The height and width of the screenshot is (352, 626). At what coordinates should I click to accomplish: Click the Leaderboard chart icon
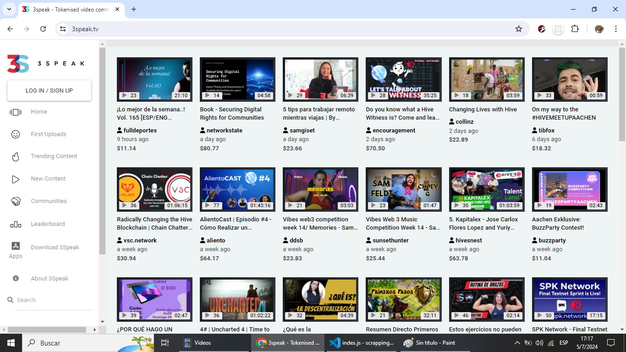point(16,224)
